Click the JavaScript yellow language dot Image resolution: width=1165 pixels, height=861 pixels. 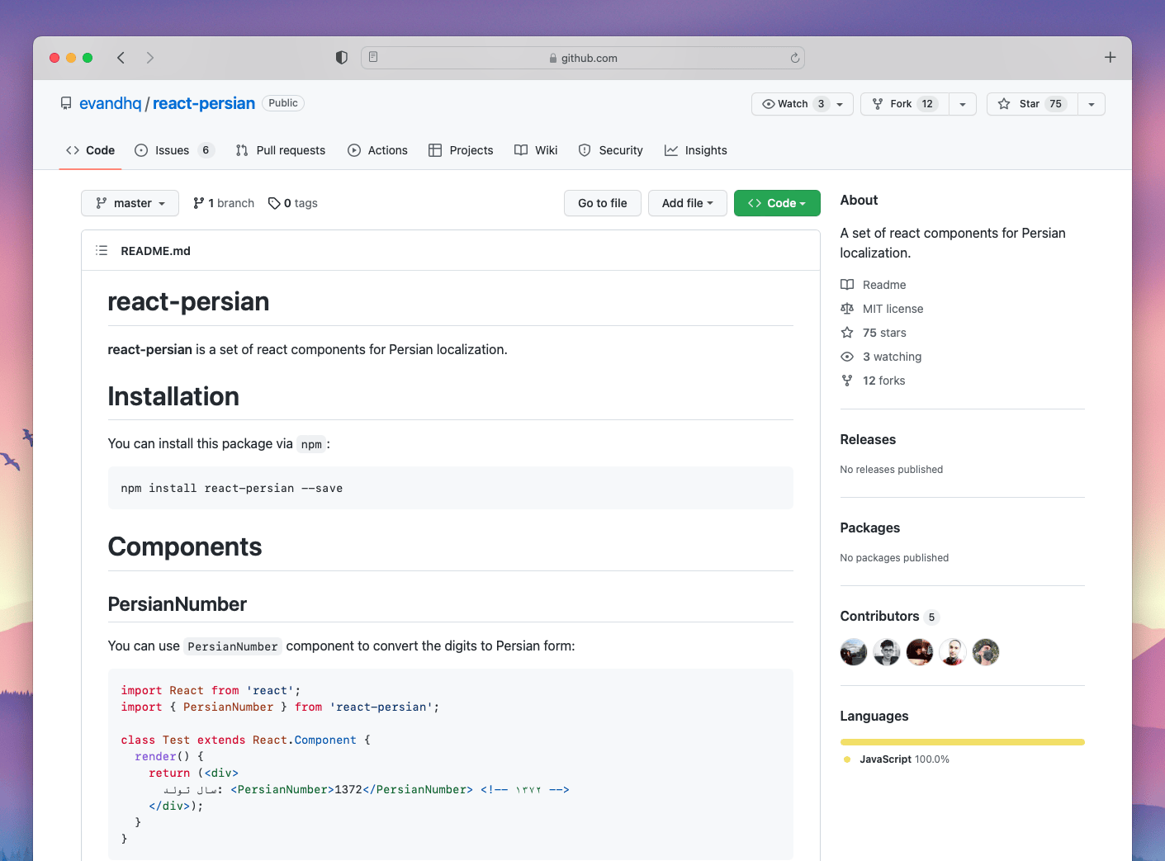847,759
